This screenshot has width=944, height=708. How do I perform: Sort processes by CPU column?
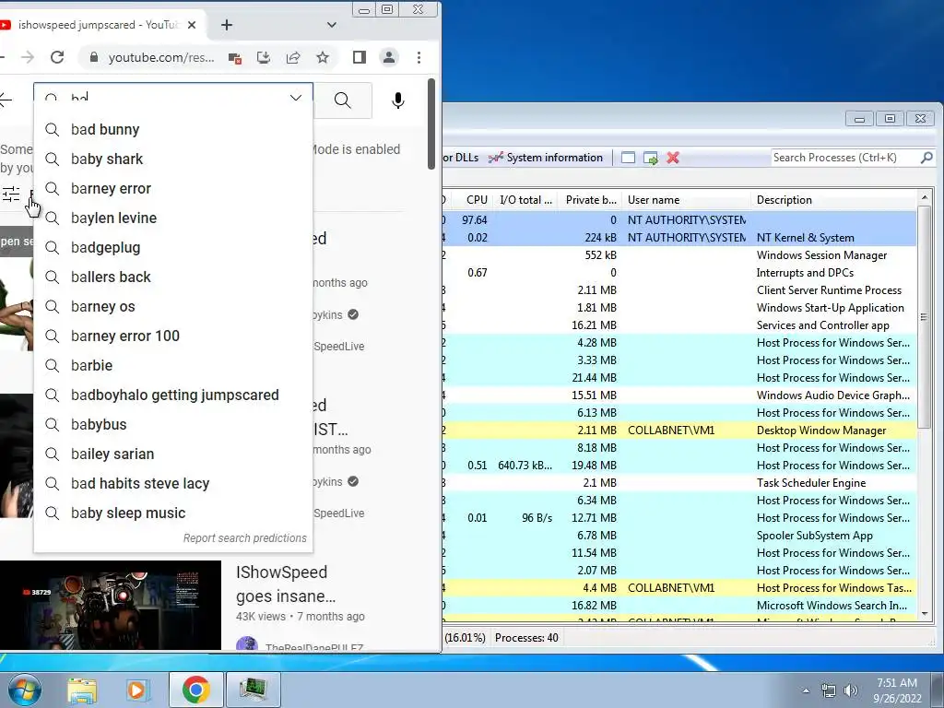[x=472, y=200]
